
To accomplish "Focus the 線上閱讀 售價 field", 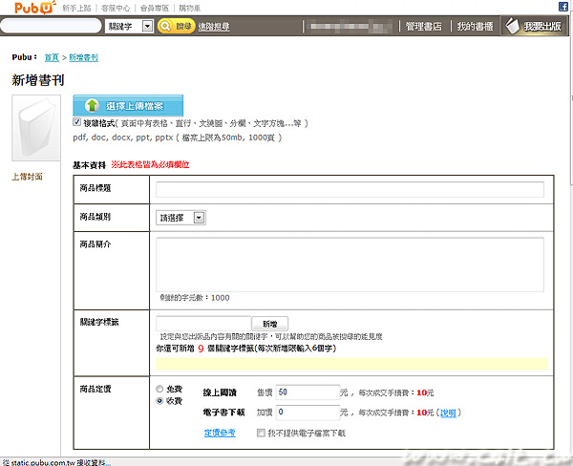I will [x=308, y=392].
